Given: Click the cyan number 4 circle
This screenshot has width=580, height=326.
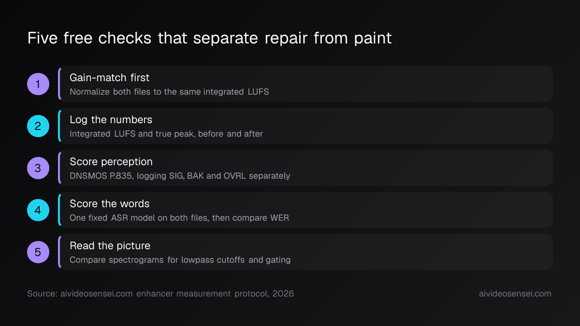Looking at the screenshot, I should (x=38, y=210).
